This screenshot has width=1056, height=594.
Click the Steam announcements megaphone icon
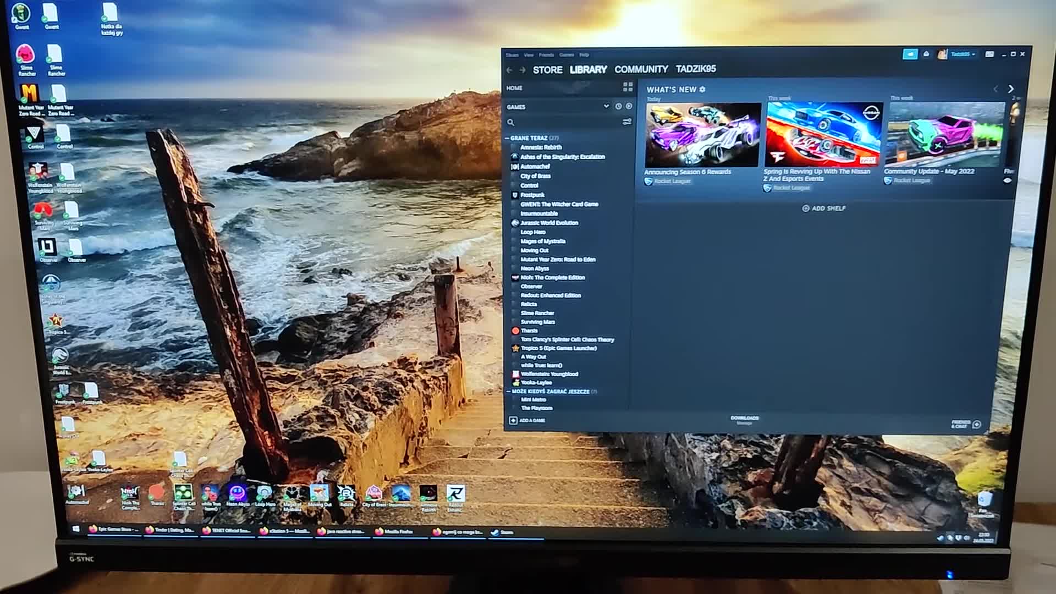click(910, 54)
